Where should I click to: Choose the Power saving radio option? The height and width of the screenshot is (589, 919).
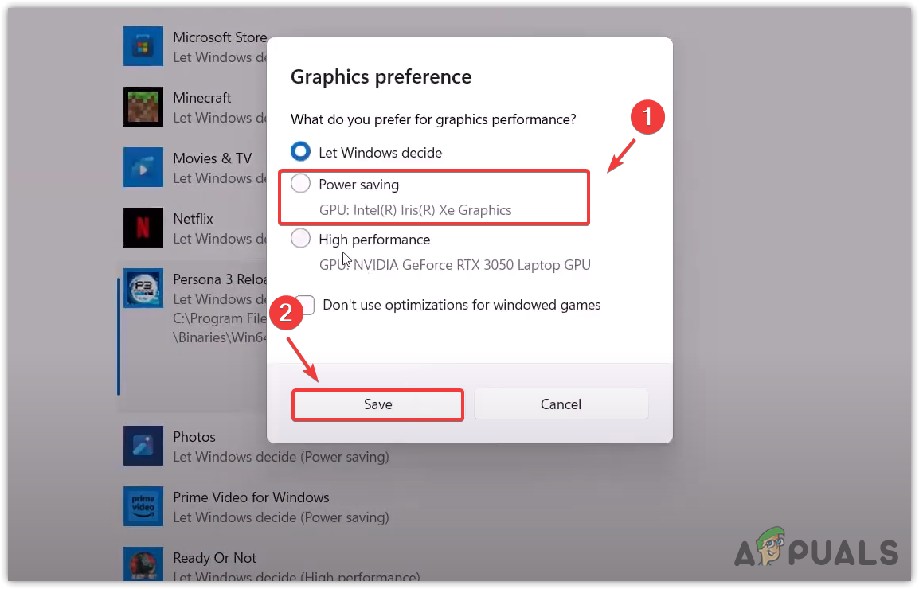[x=300, y=184]
